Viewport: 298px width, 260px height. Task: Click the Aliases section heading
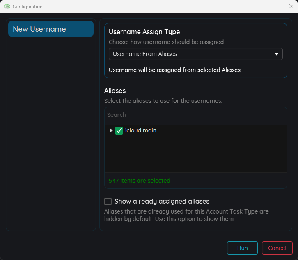point(115,91)
